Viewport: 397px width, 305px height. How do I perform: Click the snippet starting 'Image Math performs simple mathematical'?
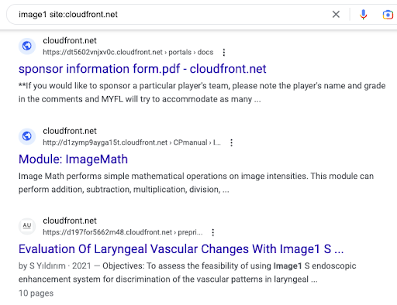(x=196, y=183)
